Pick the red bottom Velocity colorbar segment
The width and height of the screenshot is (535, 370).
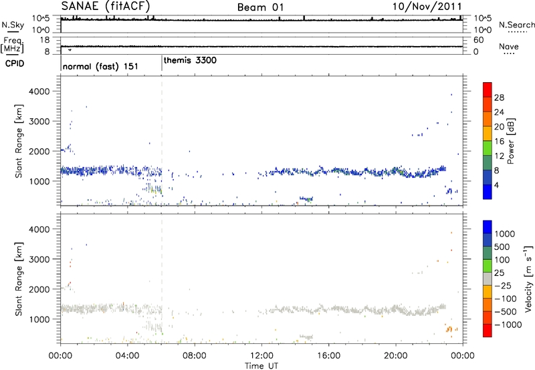pyautogui.click(x=488, y=331)
